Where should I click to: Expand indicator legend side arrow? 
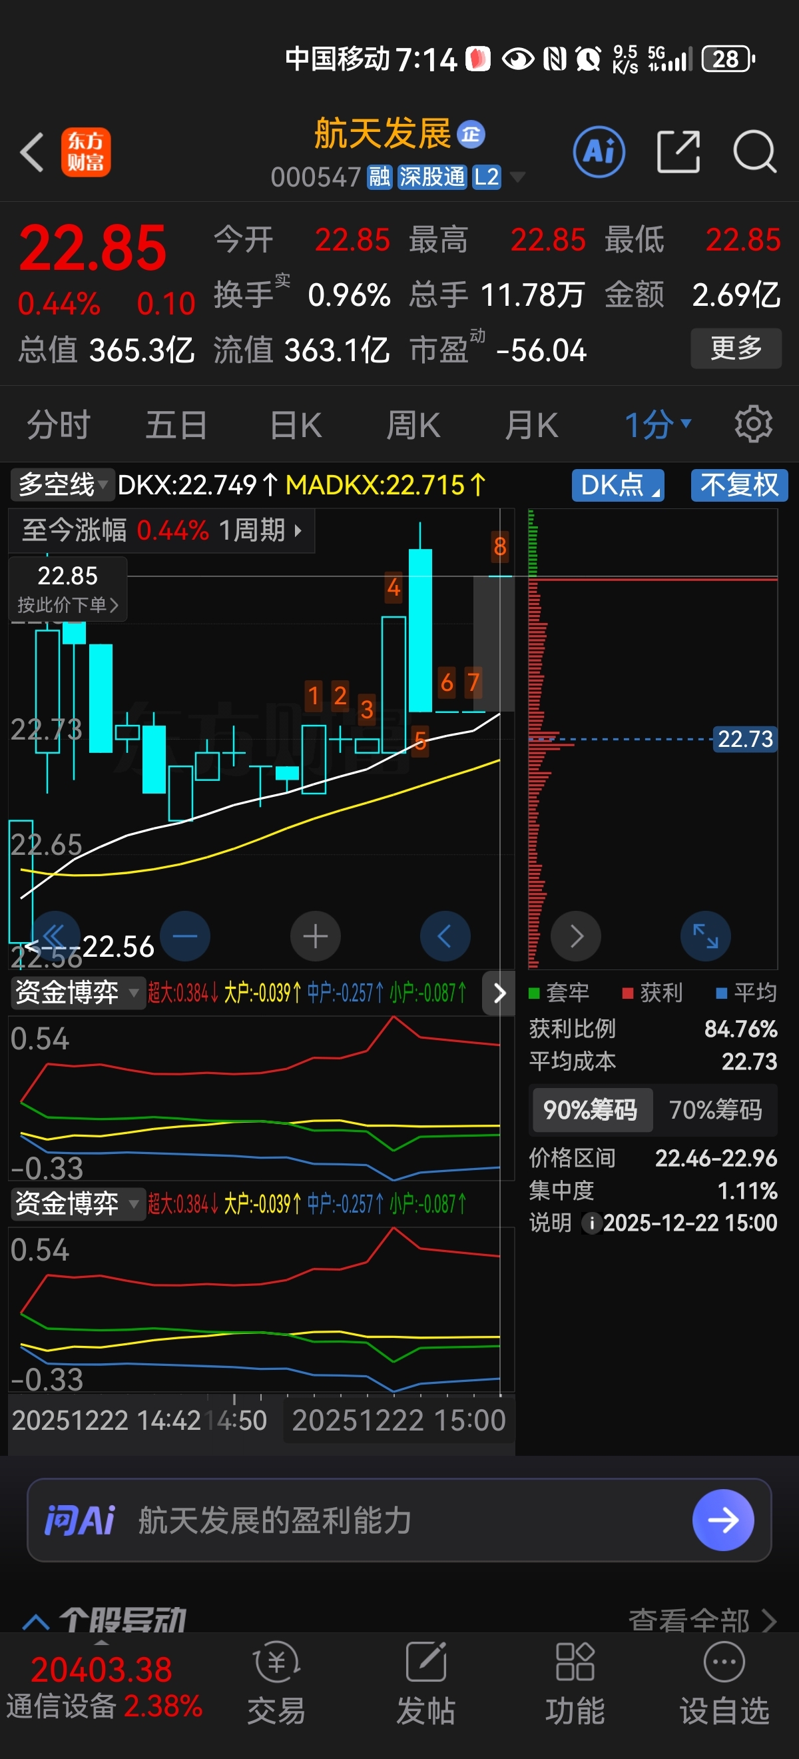(x=499, y=992)
